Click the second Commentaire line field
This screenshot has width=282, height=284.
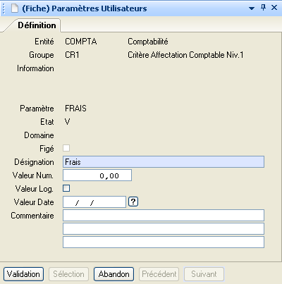pyautogui.click(x=164, y=229)
